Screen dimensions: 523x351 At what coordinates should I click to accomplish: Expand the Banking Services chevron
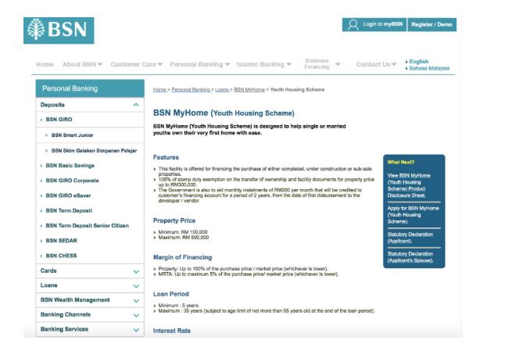point(136,330)
